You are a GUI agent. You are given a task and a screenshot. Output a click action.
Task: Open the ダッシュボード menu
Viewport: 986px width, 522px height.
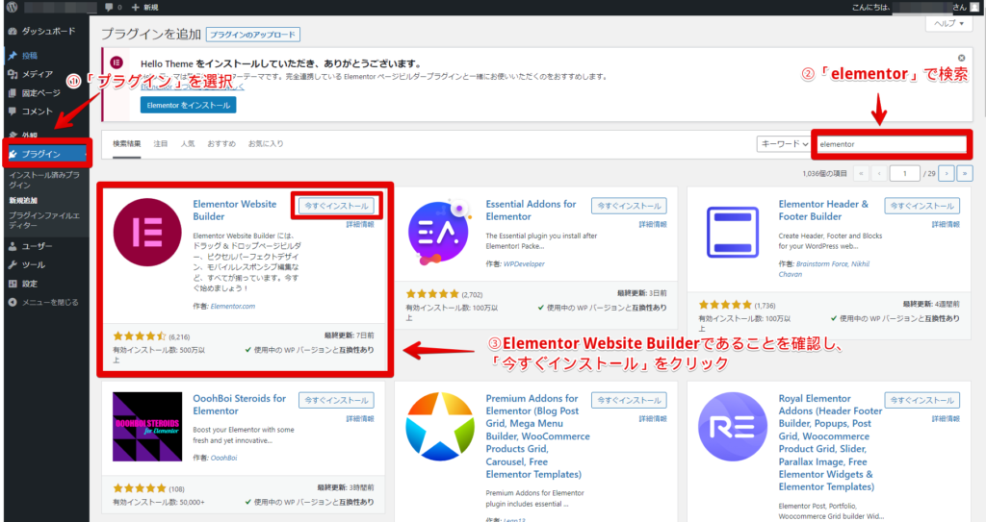click(41, 31)
